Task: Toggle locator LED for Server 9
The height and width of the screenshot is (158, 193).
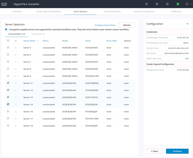Action: coord(16,76)
